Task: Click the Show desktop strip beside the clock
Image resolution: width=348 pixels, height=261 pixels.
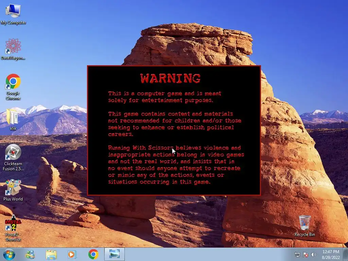Action: pos(346,254)
